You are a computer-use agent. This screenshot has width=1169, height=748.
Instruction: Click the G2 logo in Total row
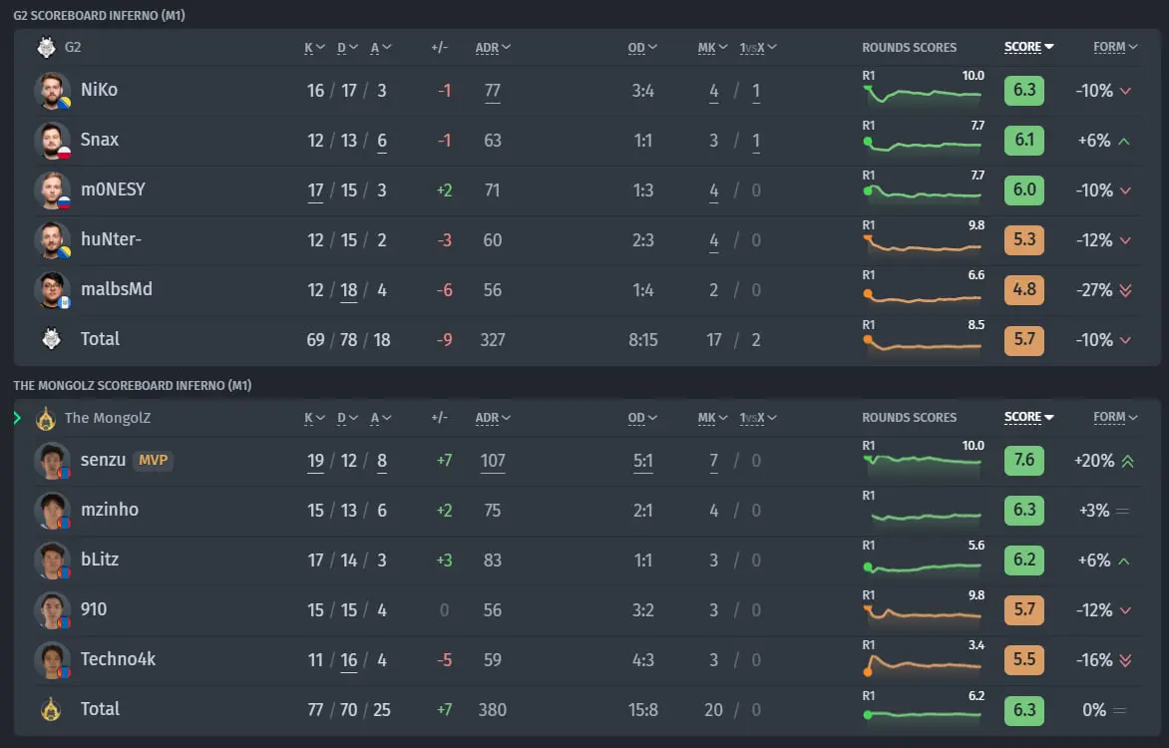(51, 339)
